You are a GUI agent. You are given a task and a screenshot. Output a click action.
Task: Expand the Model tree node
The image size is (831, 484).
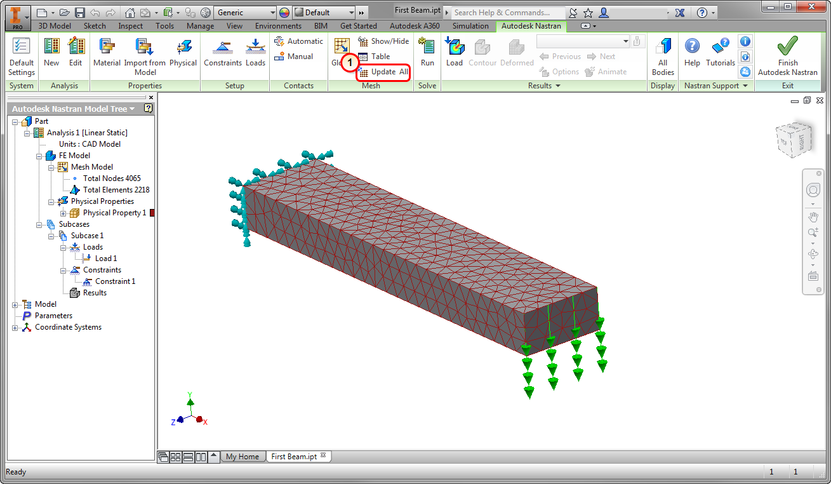(15, 304)
